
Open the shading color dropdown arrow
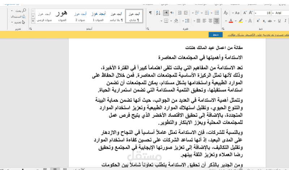pos(171,21)
